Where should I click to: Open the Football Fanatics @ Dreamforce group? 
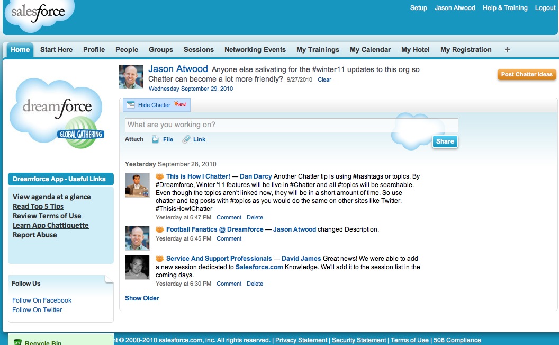tap(214, 229)
